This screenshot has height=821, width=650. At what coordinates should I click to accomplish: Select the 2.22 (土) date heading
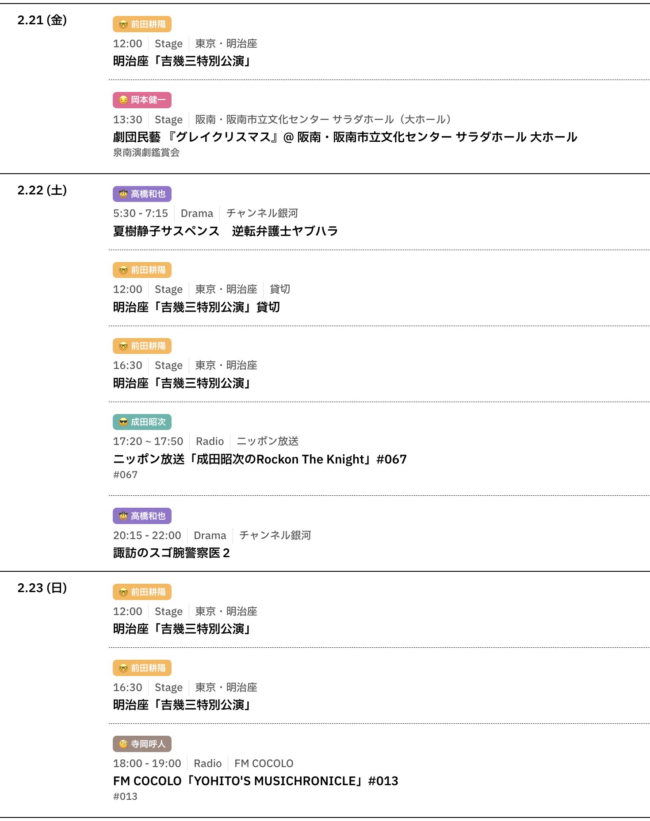[x=42, y=190]
